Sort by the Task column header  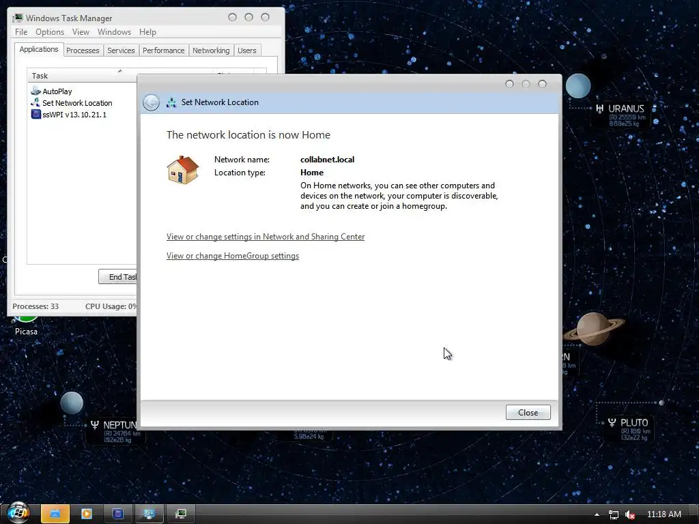pos(82,76)
